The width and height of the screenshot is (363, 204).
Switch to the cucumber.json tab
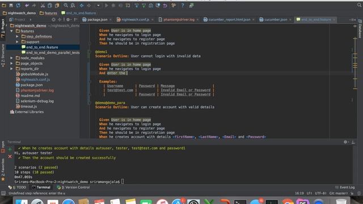(x=276, y=20)
